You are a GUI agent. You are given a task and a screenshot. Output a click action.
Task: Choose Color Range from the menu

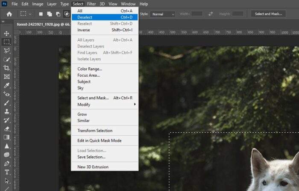point(105,69)
